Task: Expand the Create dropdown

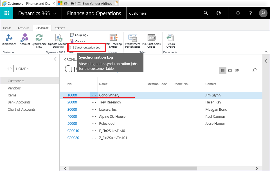Action: [x=78, y=41]
